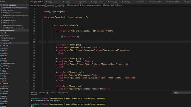Collapse the product_management folder in tree
The width and height of the screenshot is (191, 107).
[14, 63]
